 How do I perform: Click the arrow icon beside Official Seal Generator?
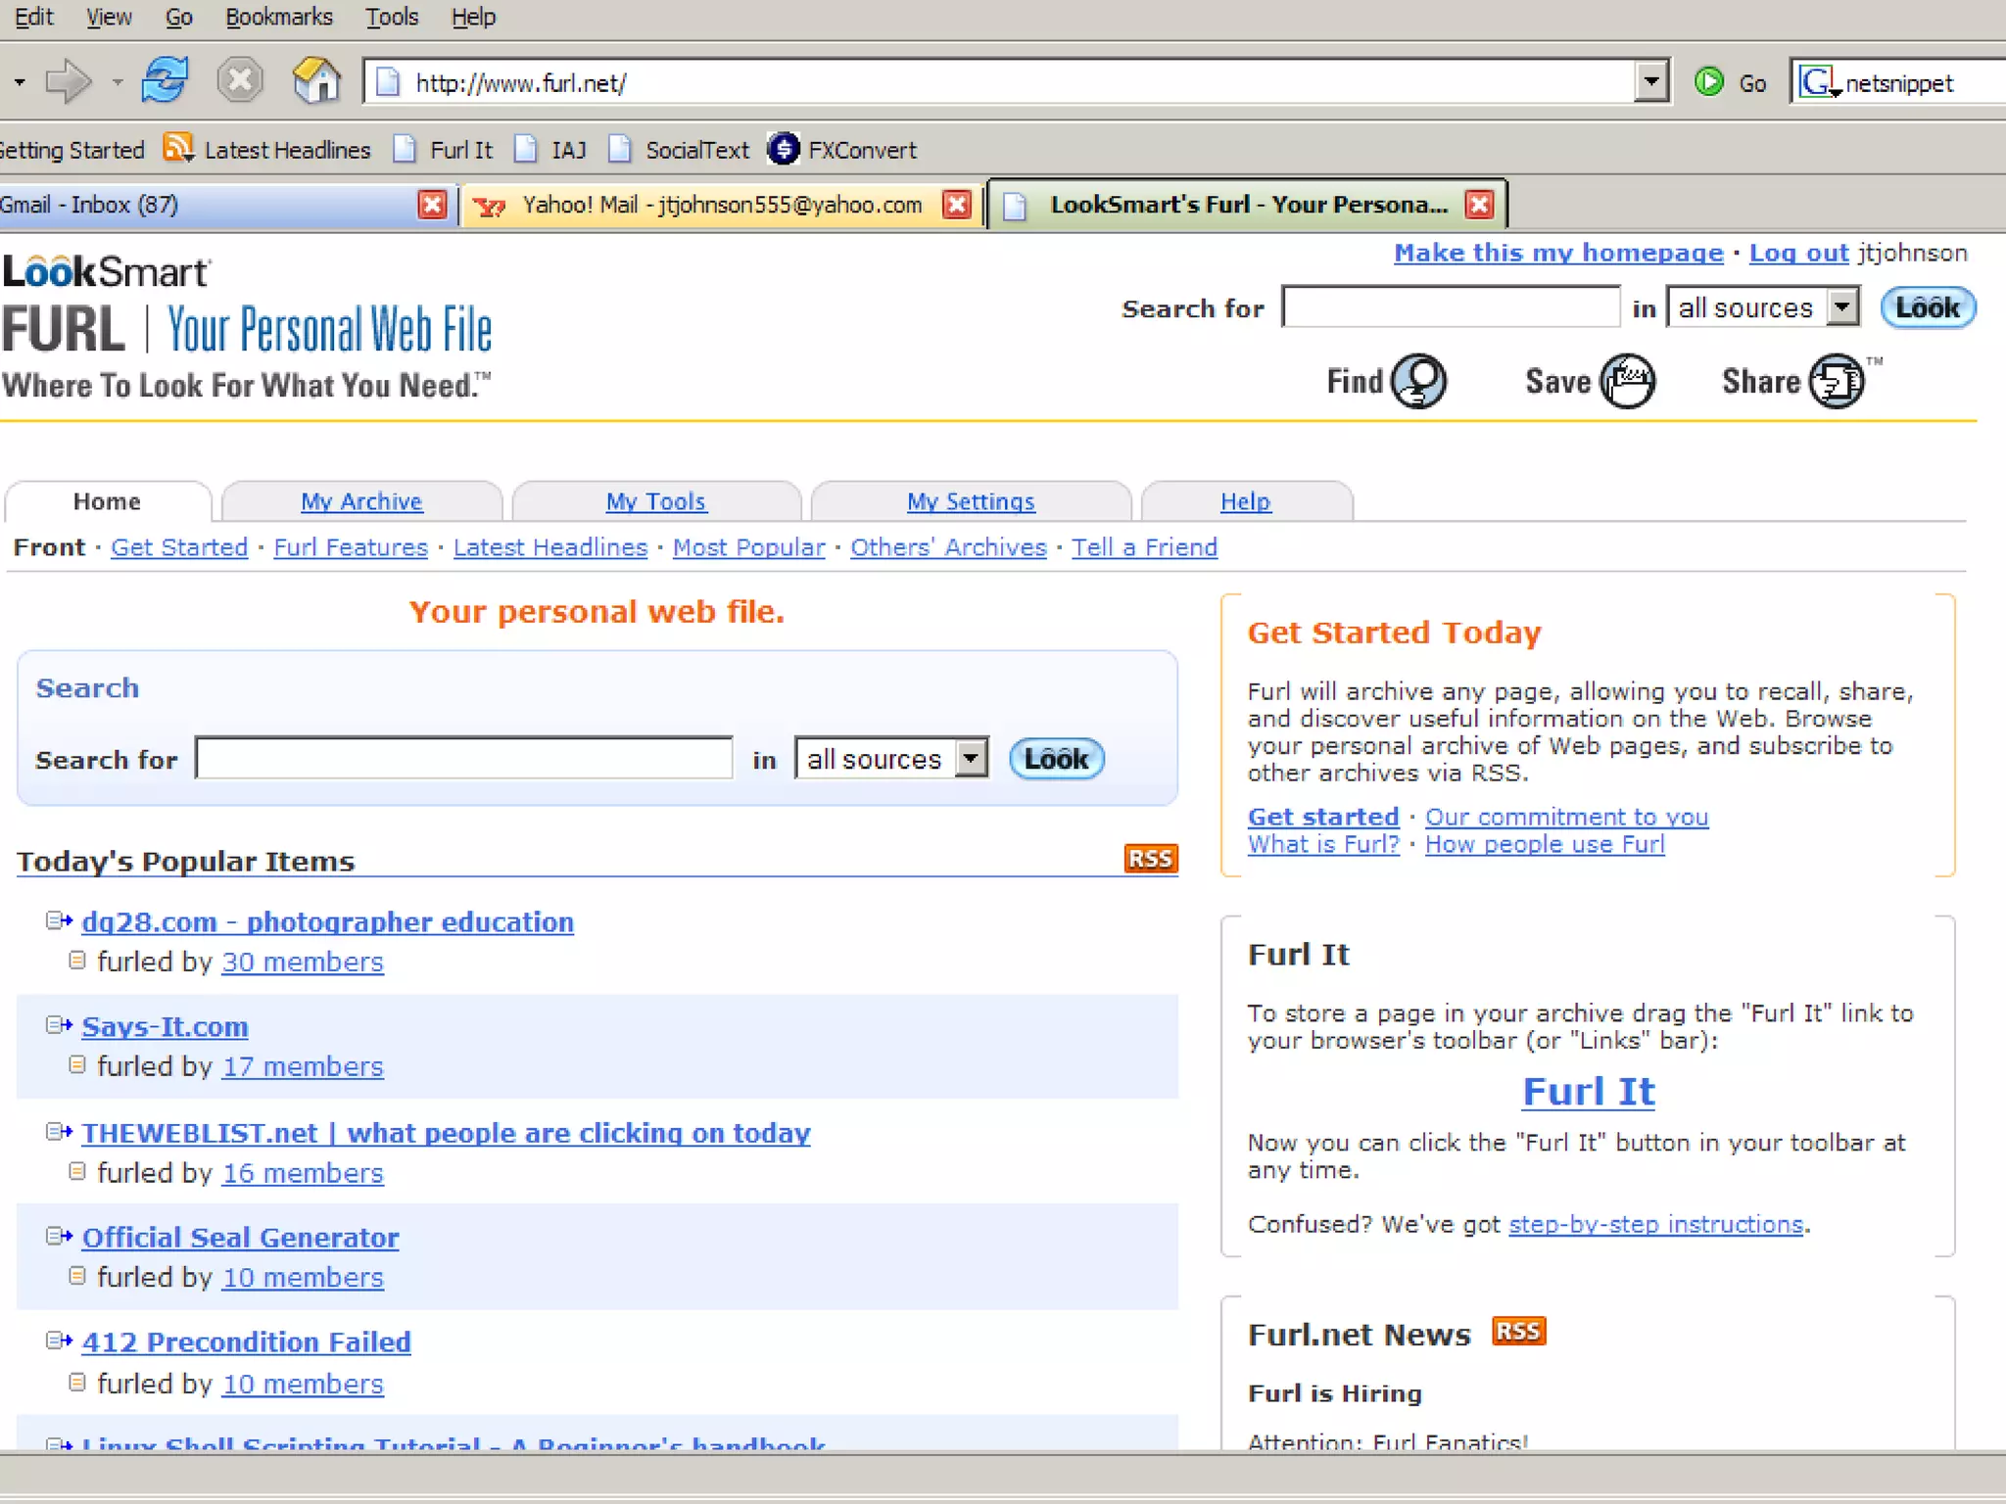click(60, 1236)
